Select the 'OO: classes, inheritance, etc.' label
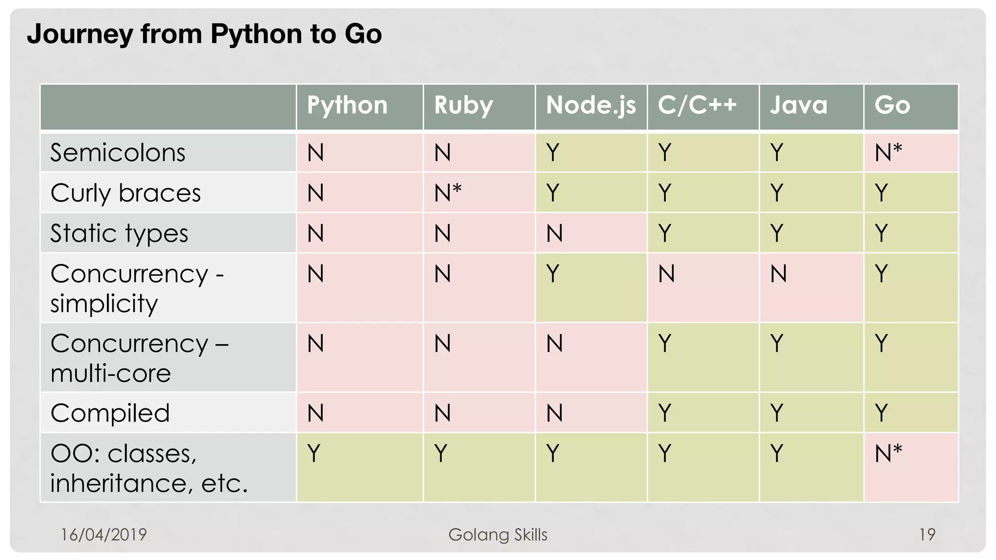The width and height of the screenshot is (996, 560). [x=149, y=468]
